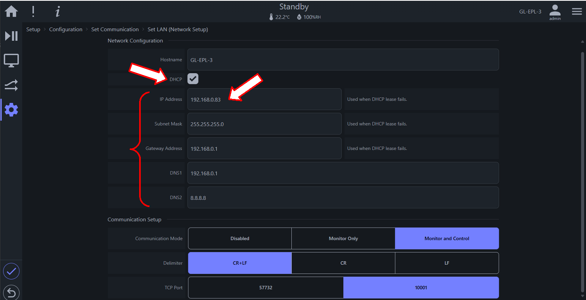Viewport: 586px width, 300px height.
Task: Go to Setup breadcrumb
Action: (x=33, y=29)
